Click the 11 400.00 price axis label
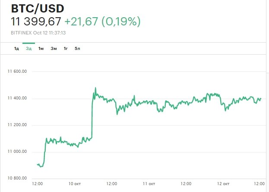Screen dimensions: 269x192 click(x=18, y=99)
